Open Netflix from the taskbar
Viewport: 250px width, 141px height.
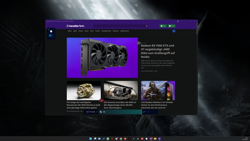(x=129, y=139)
